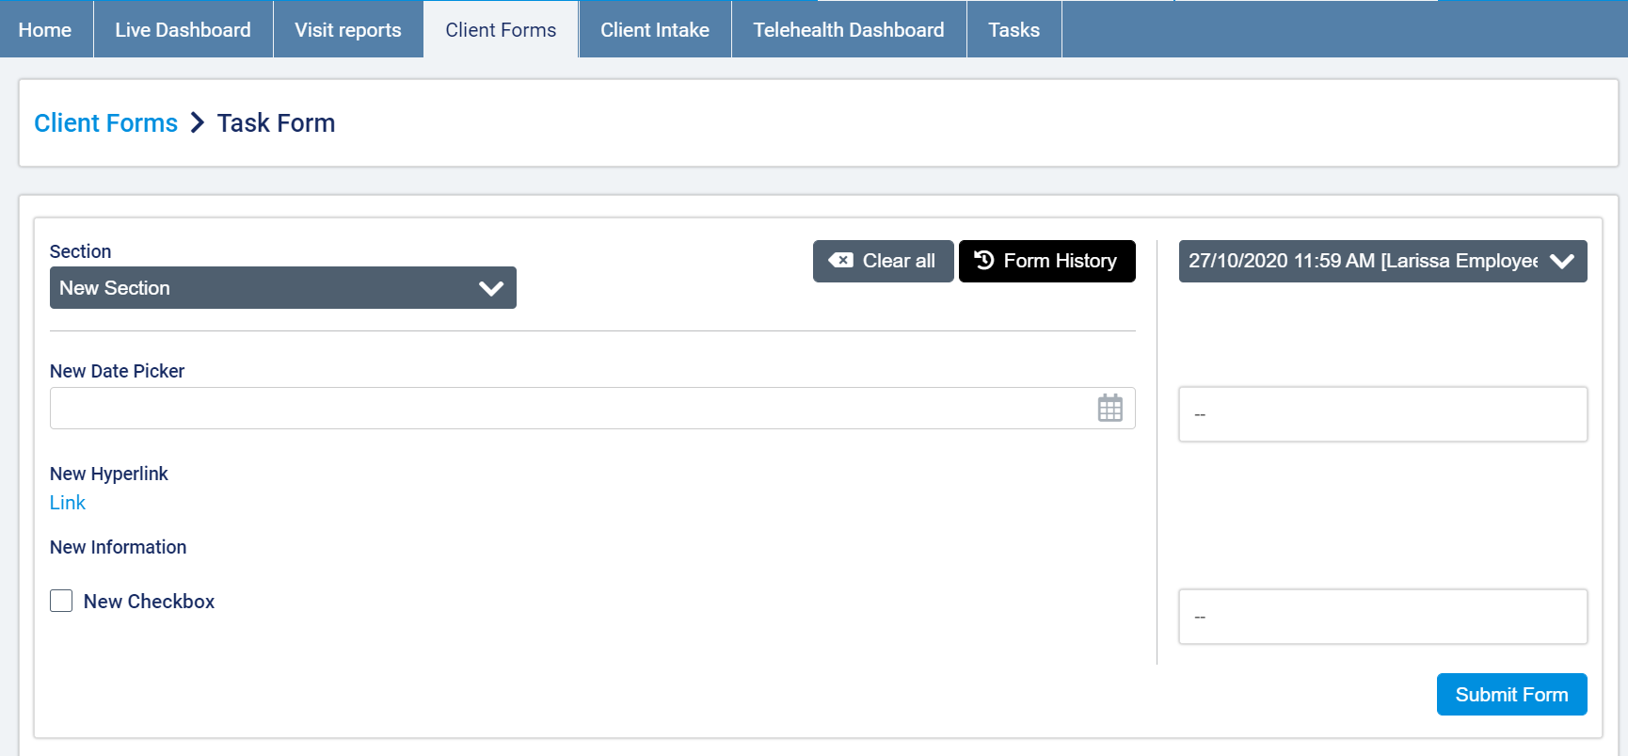Follow the Link hyperlink

coord(68,503)
